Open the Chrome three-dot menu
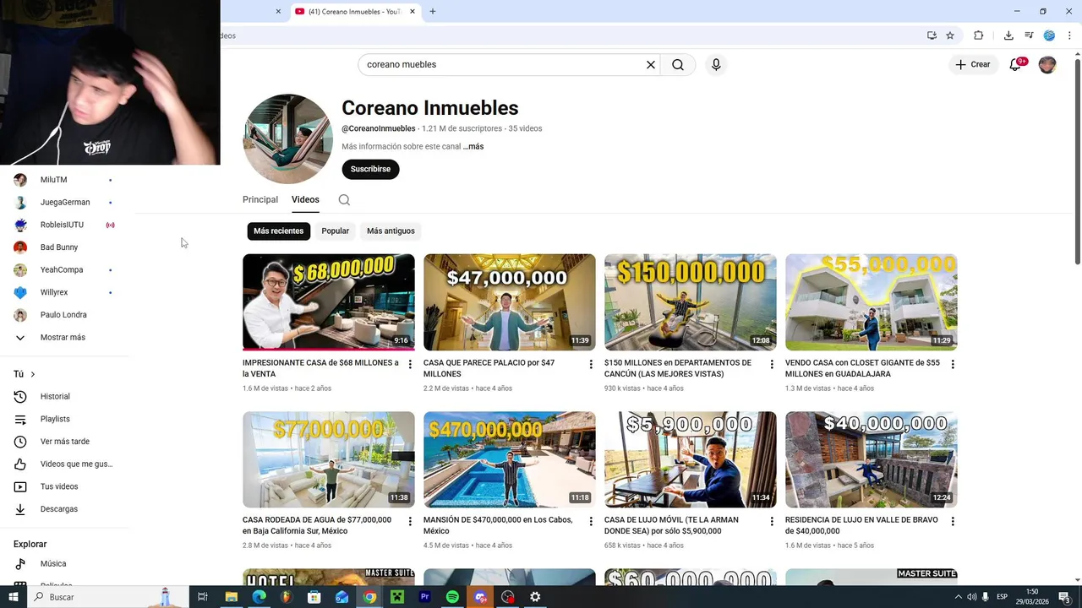 pyautogui.click(x=1069, y=35)
